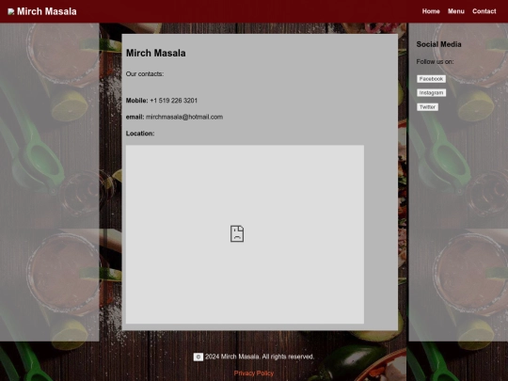Image resolution: width=508 pixels, height=381 pixels.
Task: Click the Mirch Masala site title in header
Action: pos(47,11)
